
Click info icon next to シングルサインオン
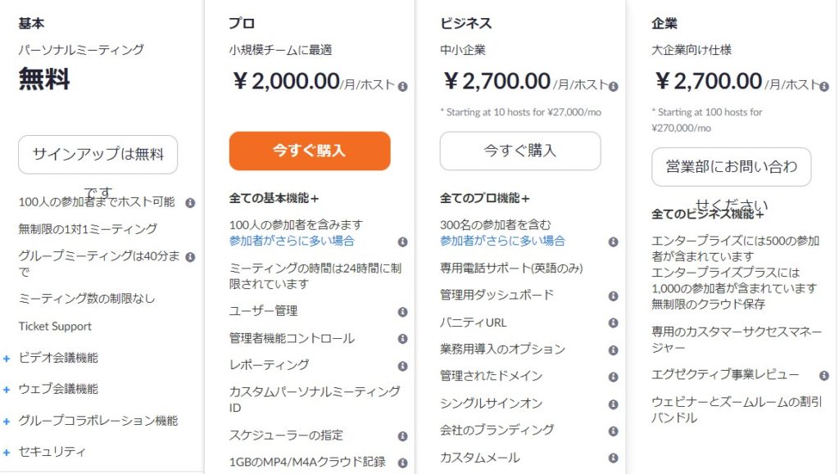click(x=613, y=404)
